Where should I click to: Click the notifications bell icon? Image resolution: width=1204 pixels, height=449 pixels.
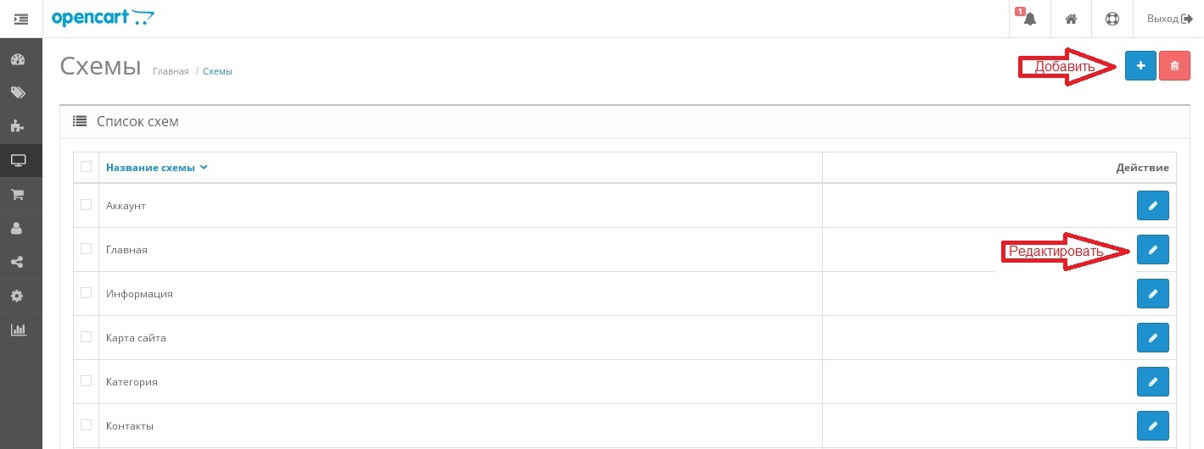coord(1029,19)
